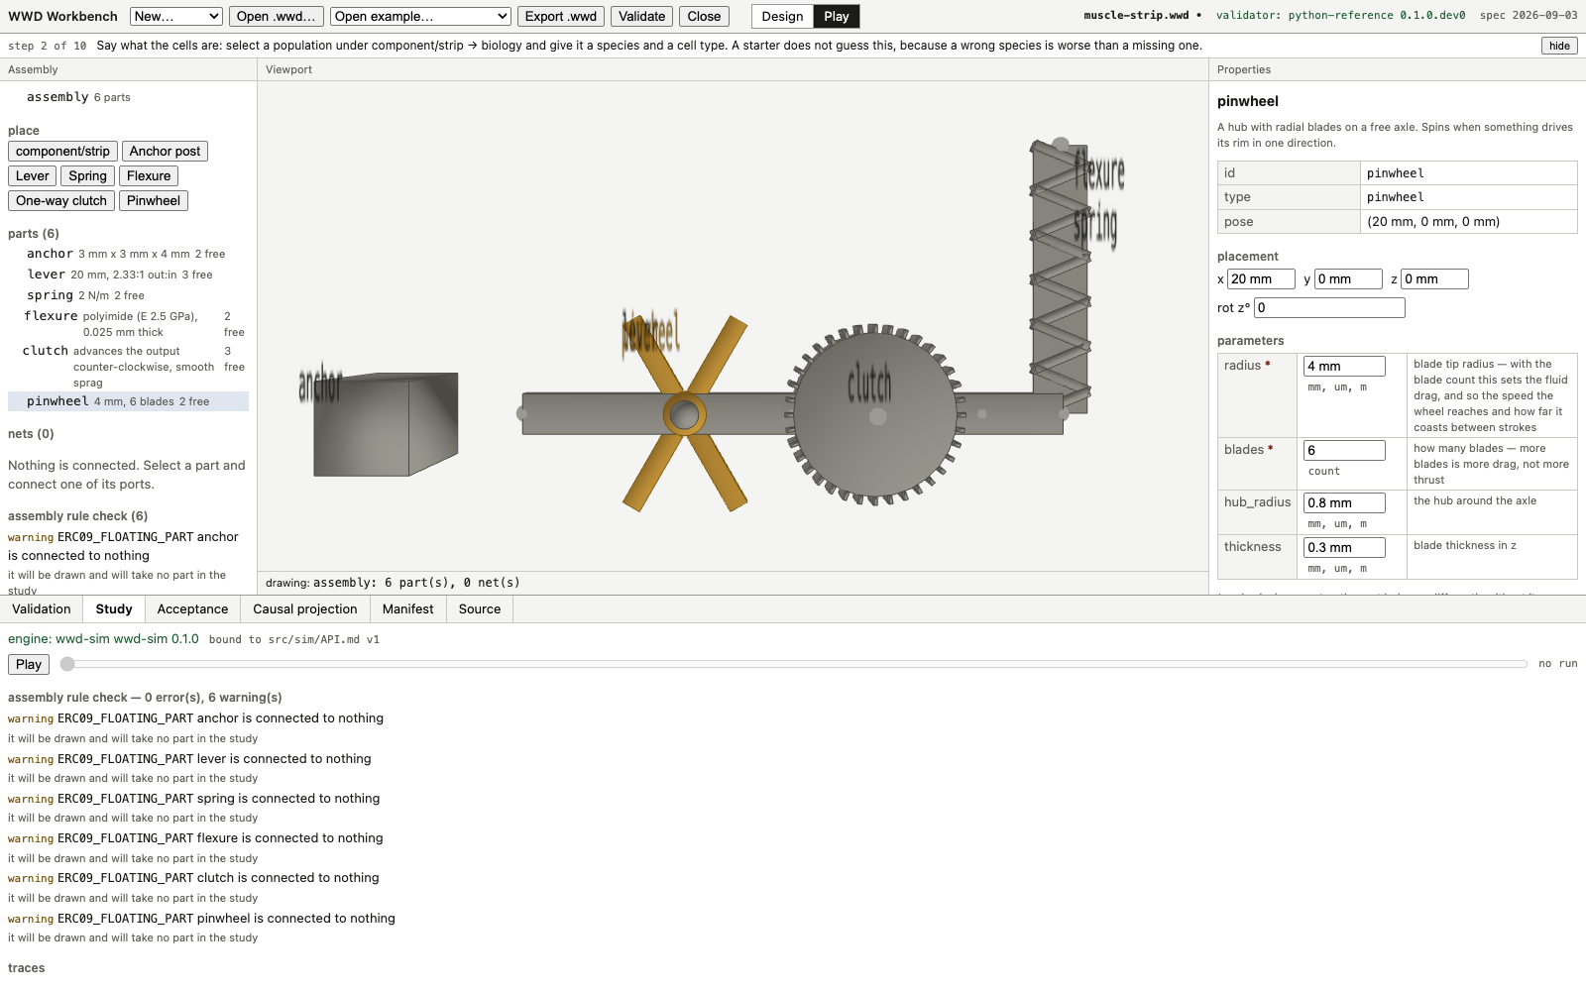This screenshot has width=1586, height=991.
Task: Click the flexure spring in the viewport
Action: pyautogui.click(x=1060, y=275)
